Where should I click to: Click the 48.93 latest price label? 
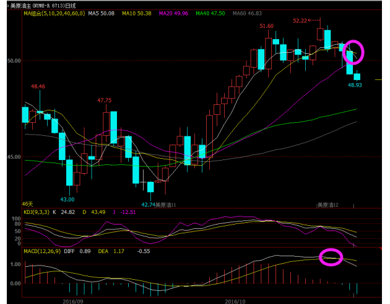pyautogui.click(x=355, y=85)
